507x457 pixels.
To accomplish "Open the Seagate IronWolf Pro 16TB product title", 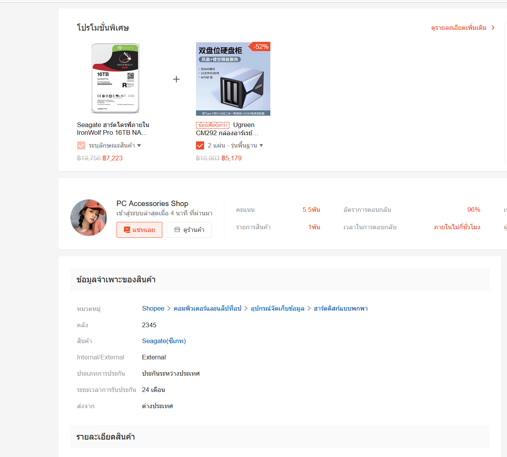I will [x=113, y=129].
